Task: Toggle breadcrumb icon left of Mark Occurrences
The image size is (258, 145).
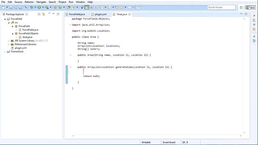Action: 82,7
